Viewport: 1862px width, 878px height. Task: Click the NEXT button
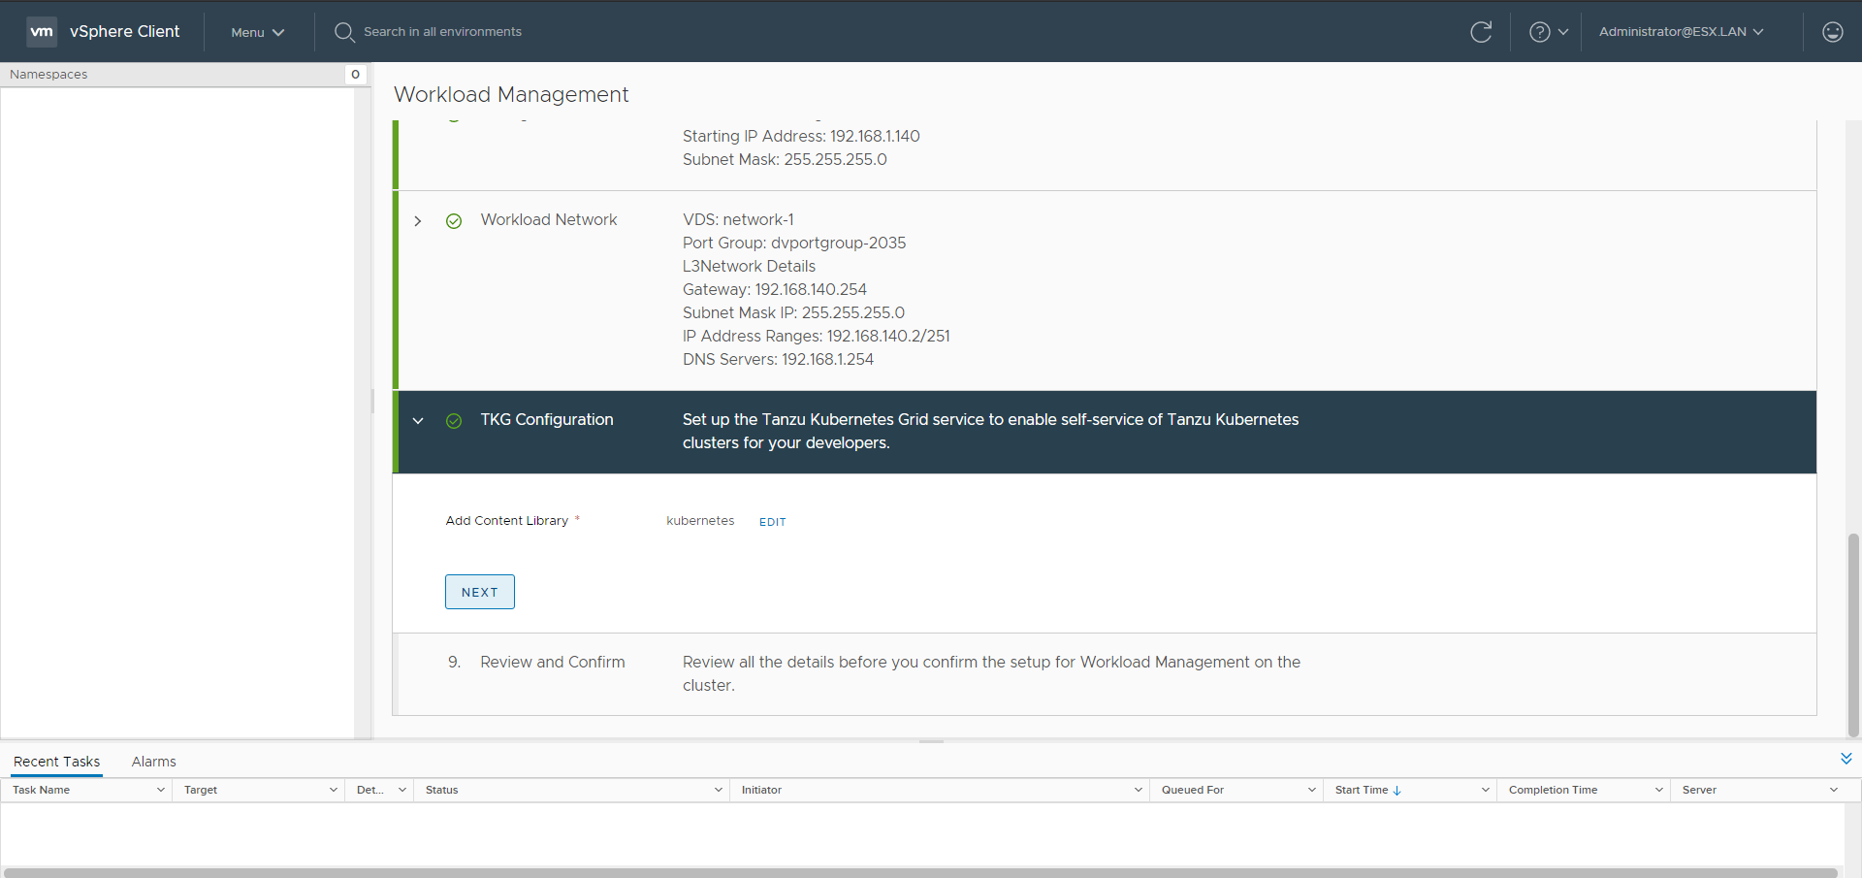tap(479, 592)
